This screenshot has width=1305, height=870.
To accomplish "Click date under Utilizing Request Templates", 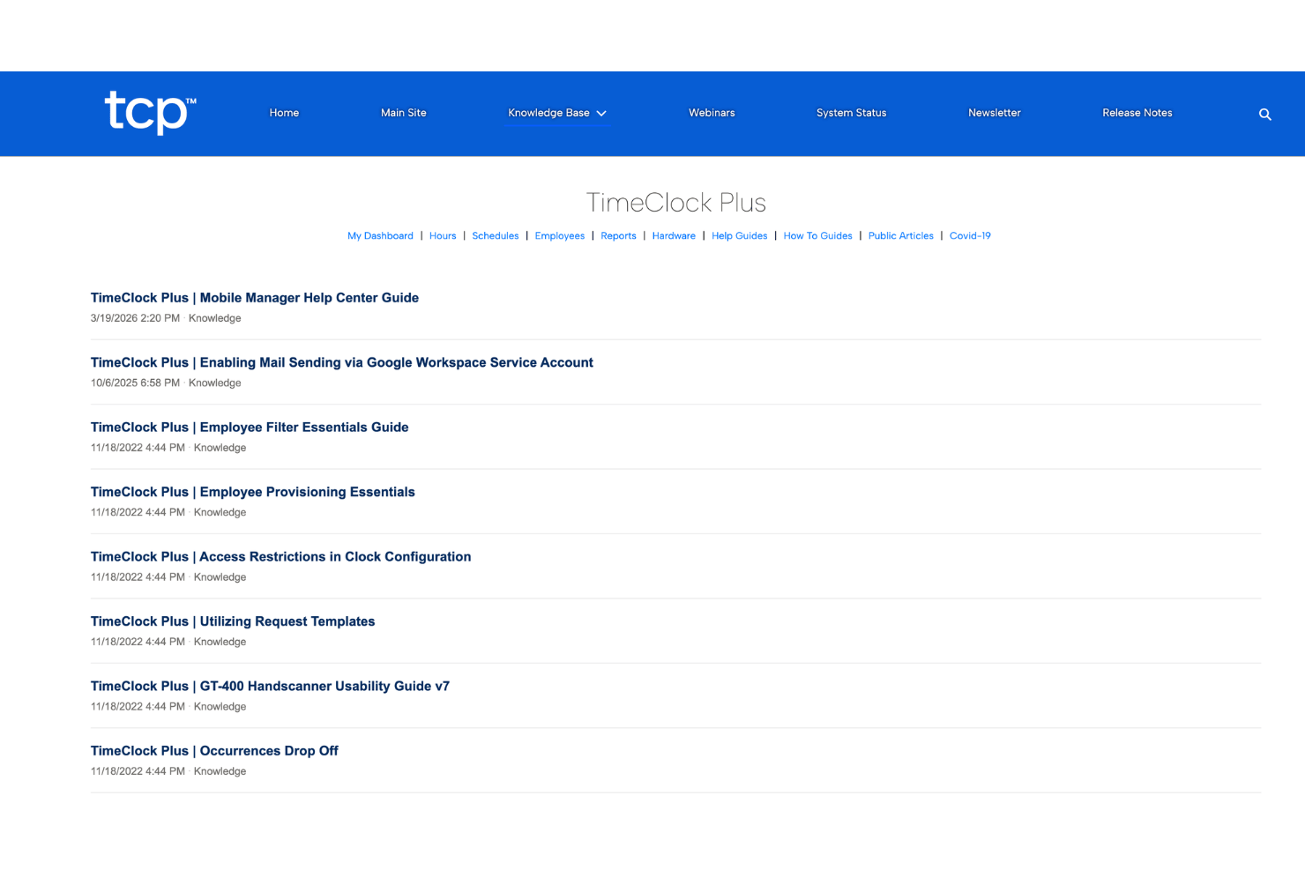I will click(x=138, y=642).
